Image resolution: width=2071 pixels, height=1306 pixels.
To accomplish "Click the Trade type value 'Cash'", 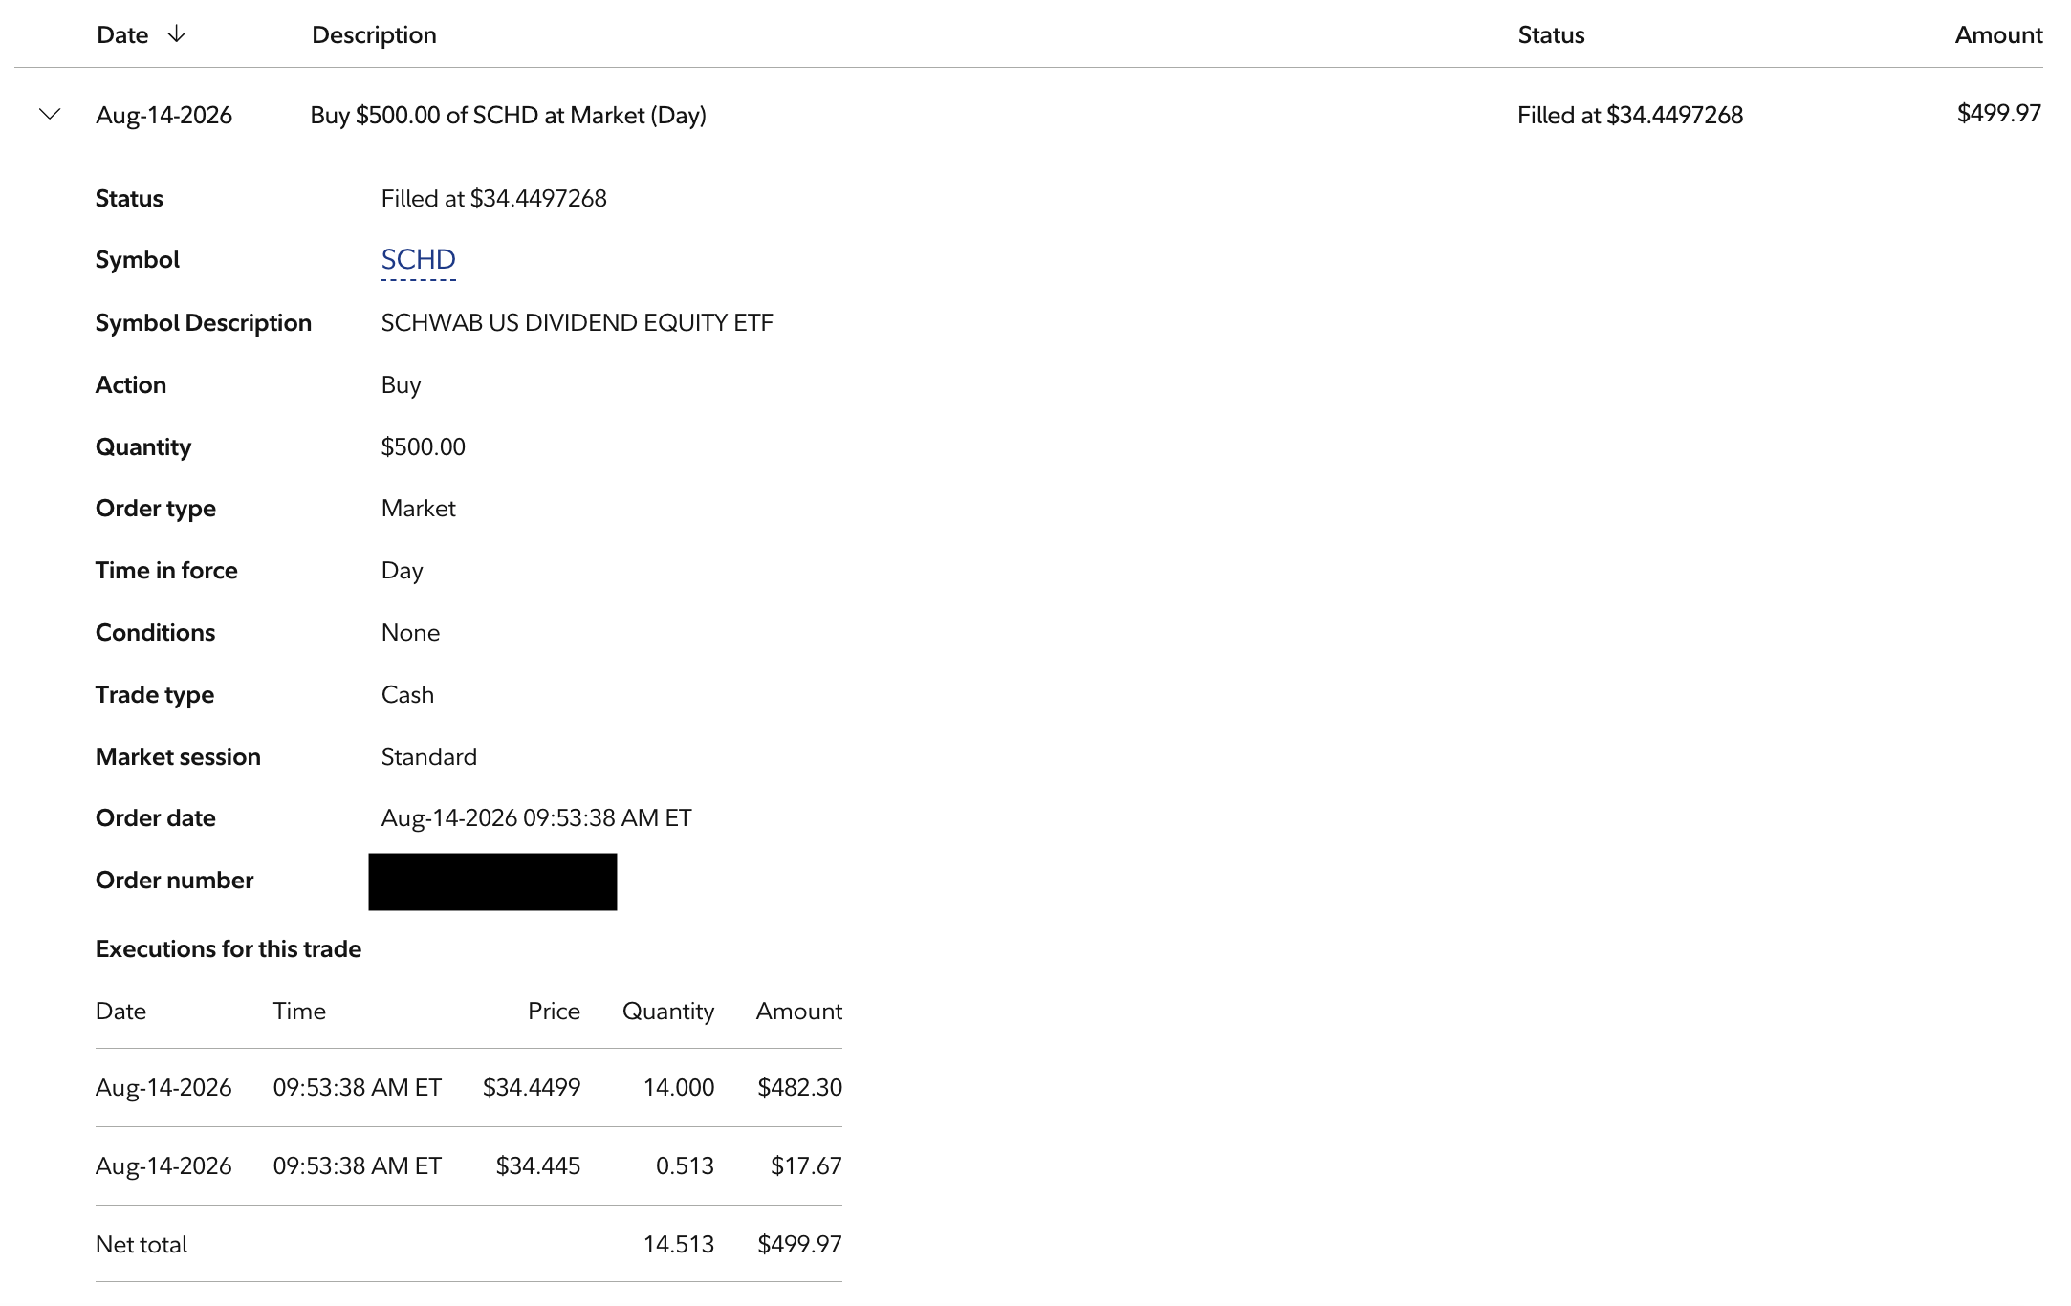I will click(x=407, y=695).
